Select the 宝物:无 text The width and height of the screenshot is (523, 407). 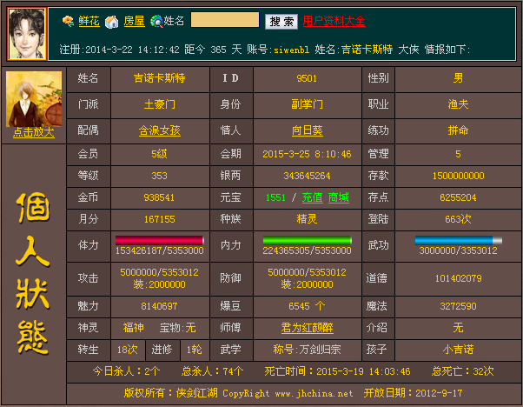(178, 328)
